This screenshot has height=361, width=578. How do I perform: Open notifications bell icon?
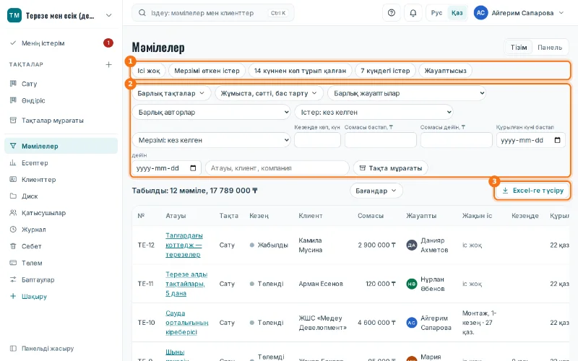click(413, 13)
